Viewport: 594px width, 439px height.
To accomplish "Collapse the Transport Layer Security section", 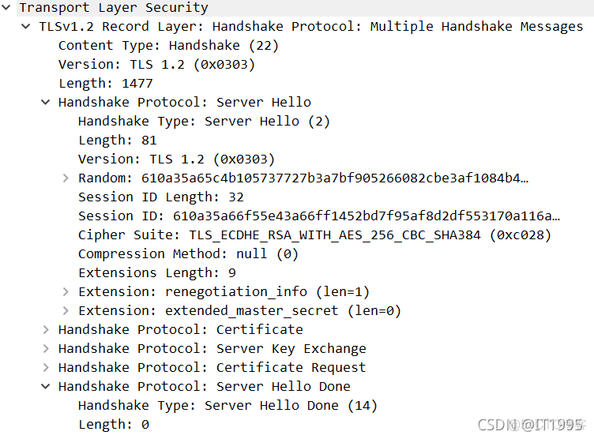I will pyautogui.click(x=6, y=7).
